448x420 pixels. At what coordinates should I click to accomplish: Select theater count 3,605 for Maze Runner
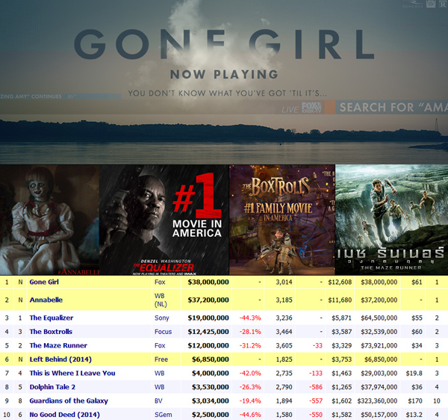pyautogui.click(x=284, y=345)
